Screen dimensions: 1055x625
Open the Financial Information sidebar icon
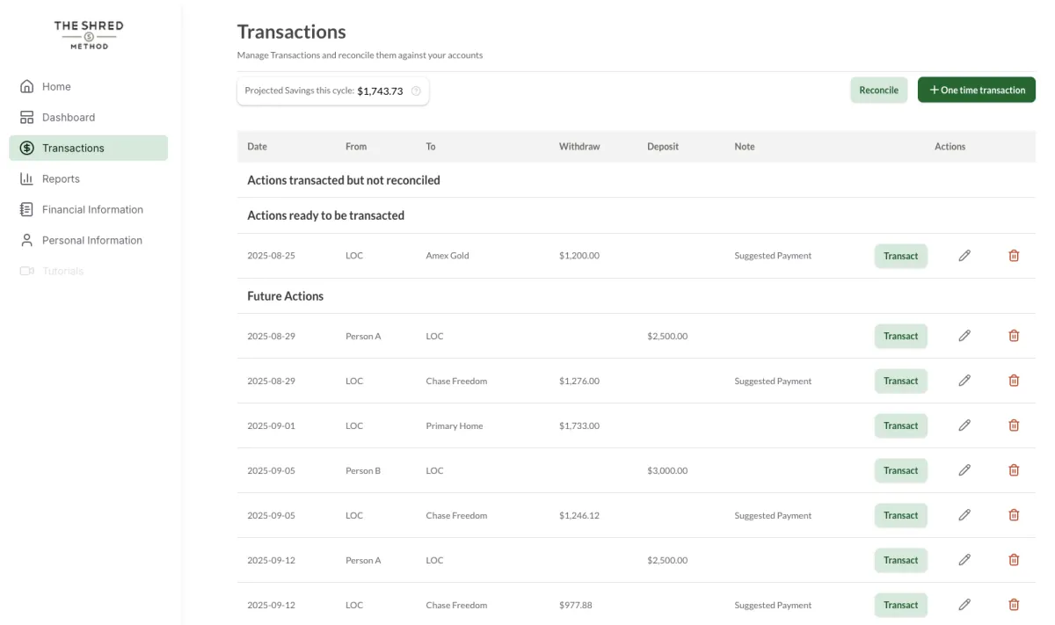[26, 209]
